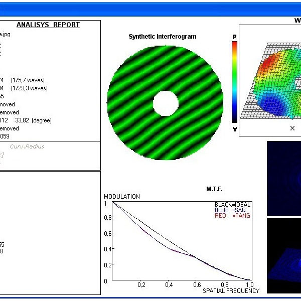Image resolution: width=301 pixels, height=301 pixels.
Task: Click the M.T.F. title above the graph
Action: [214, 189]
